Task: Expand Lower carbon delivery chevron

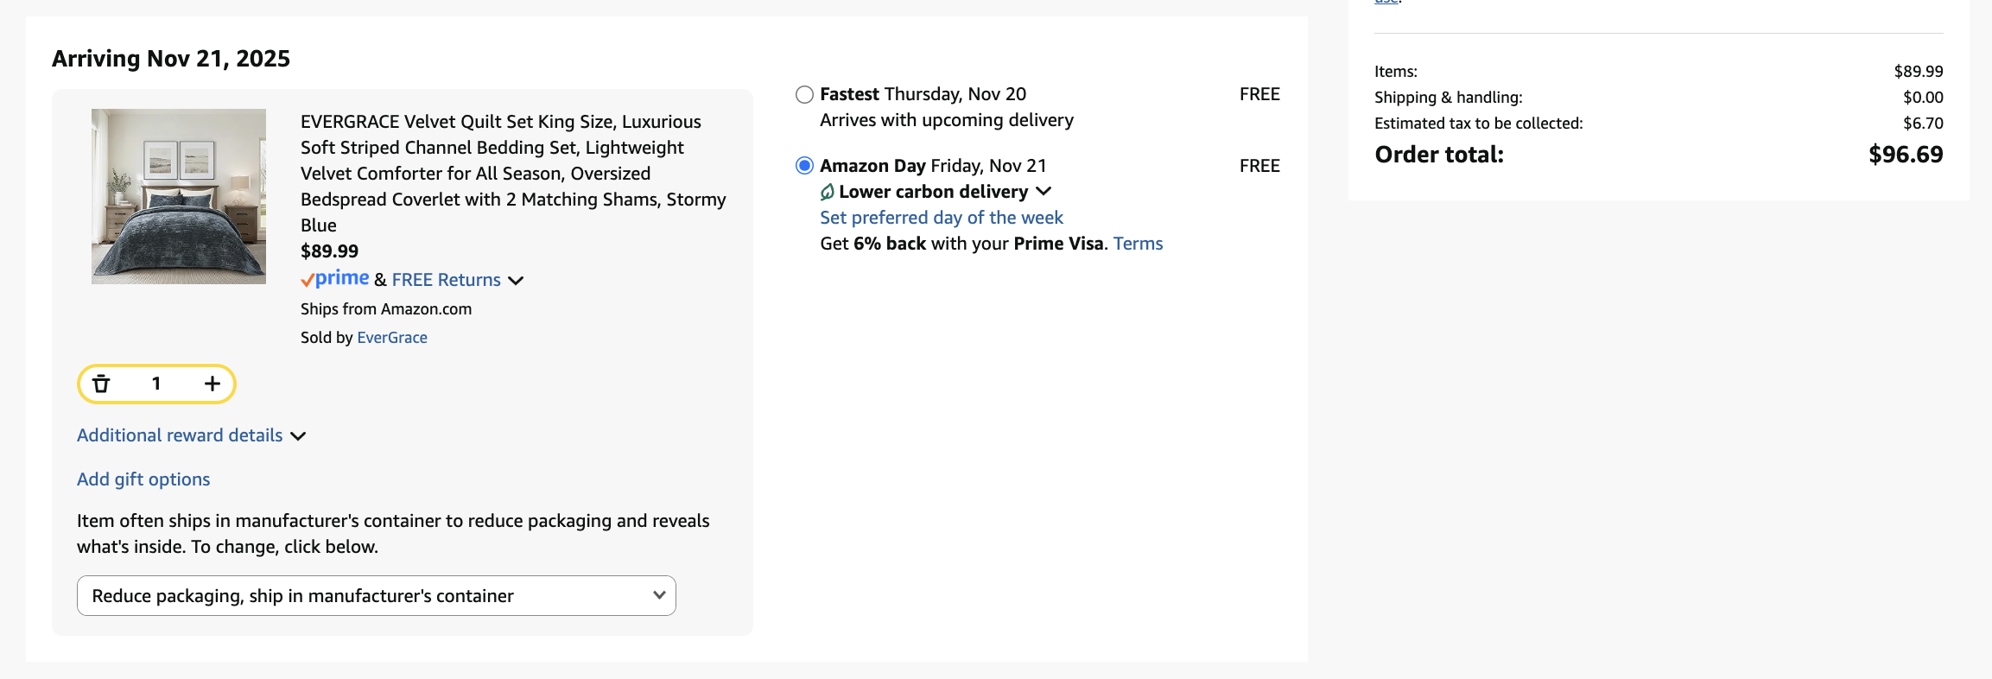Action: point(1044,192)
